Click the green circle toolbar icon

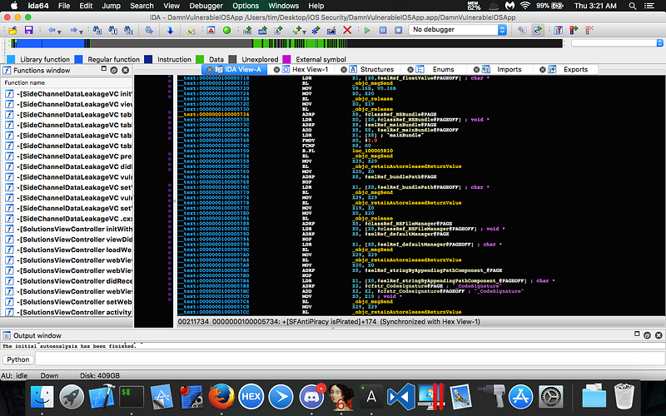pos(226,30)
